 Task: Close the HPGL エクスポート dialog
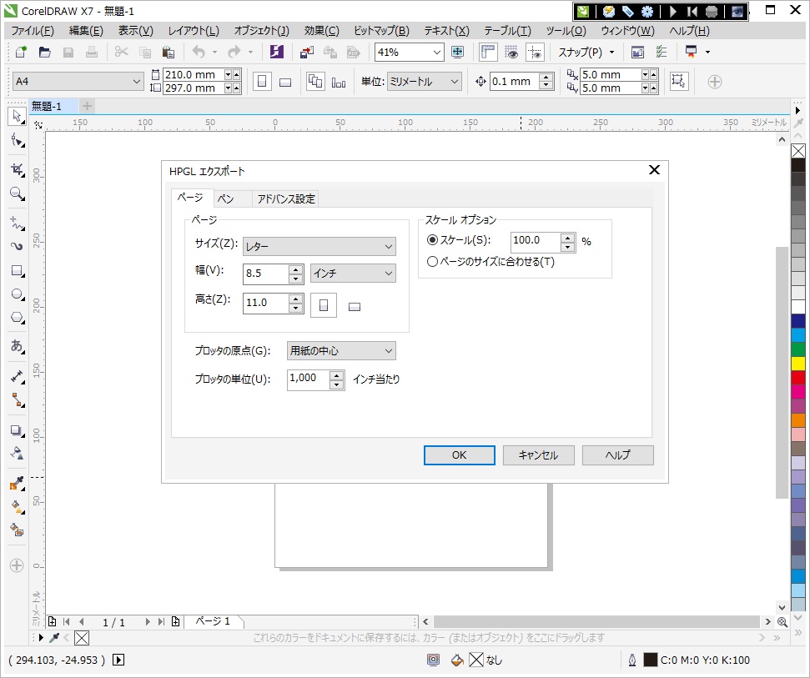pos(654,170)
